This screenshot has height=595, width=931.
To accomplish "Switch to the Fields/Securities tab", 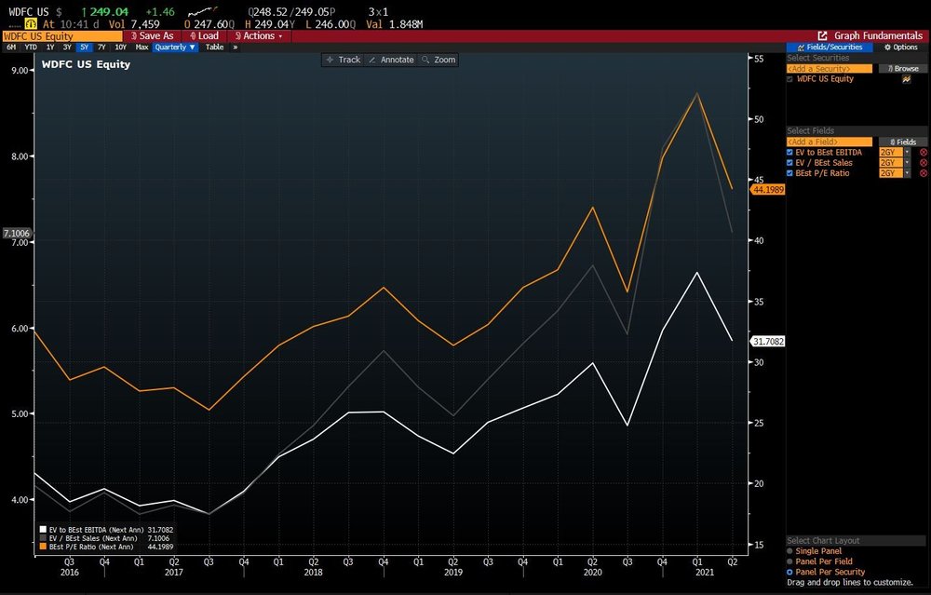I will [830, 47].
